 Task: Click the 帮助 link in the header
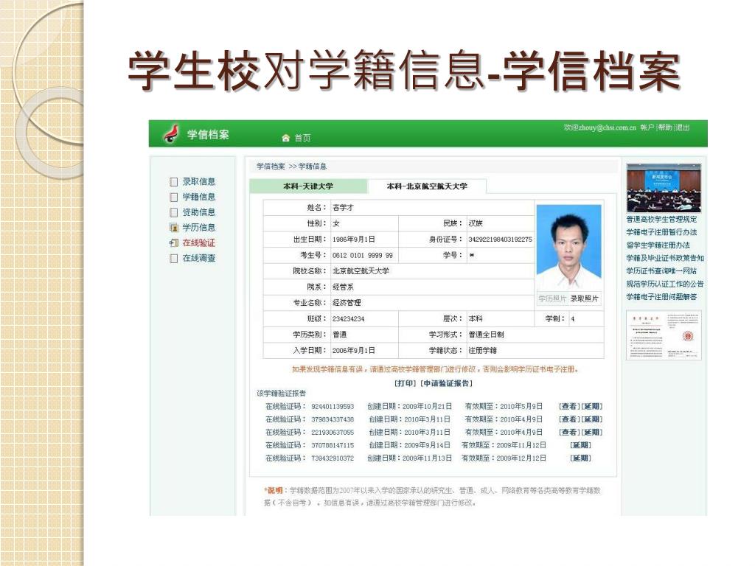665,127
